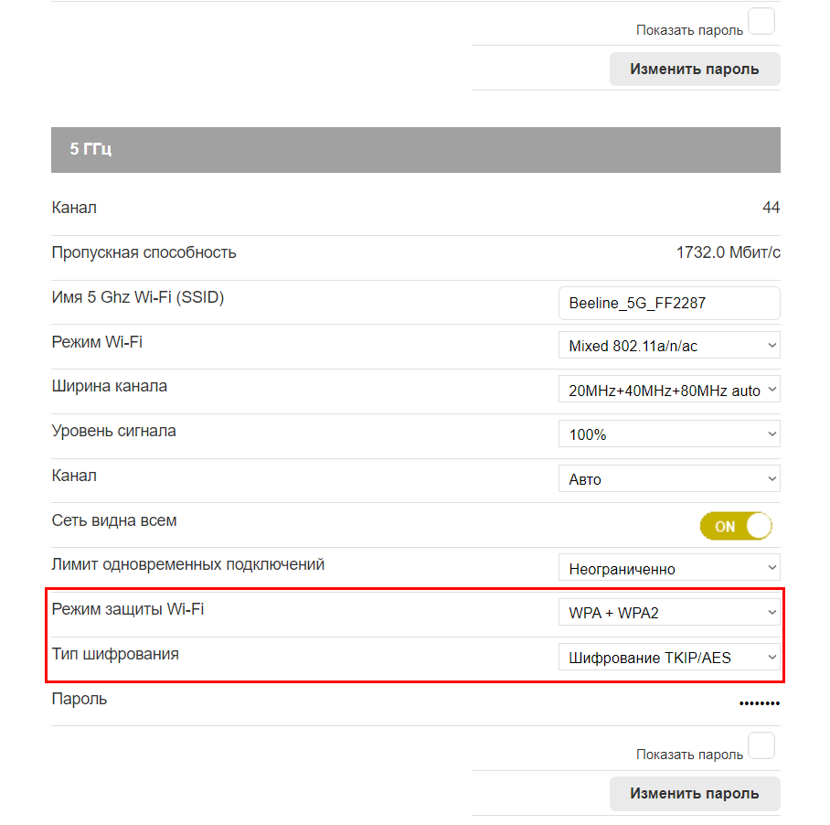Viewport: 830px width, 825px height.
Task: Click the masked Пароль dots value
Action: [759, 703]
